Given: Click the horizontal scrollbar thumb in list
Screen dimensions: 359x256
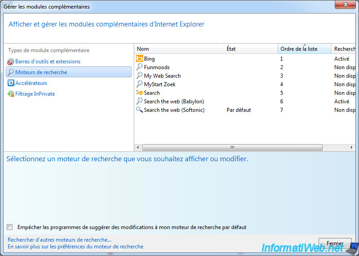Looking at the screenshot, I should [232, 147].
